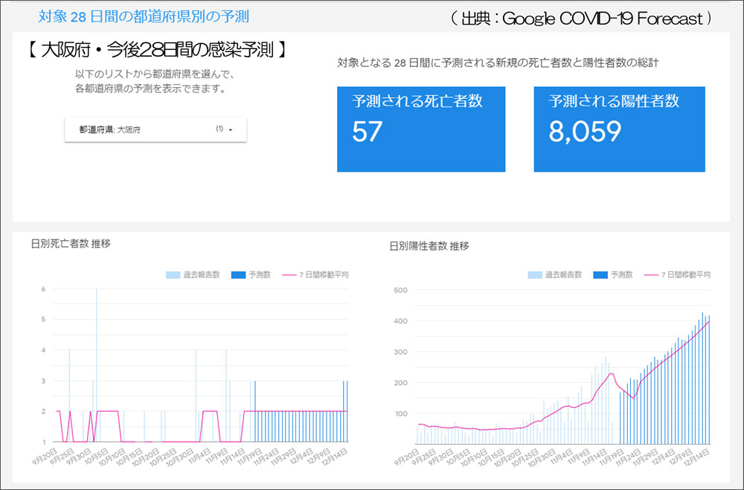Click the 11月19日 date label in deaths chart
744x490 pixels.
pyautogui.click(x=249, y=457)
